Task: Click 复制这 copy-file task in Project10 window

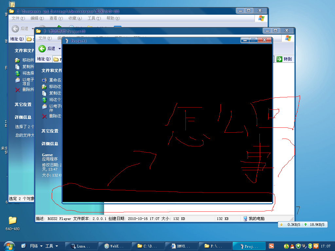Action: [x=51, y=93]
